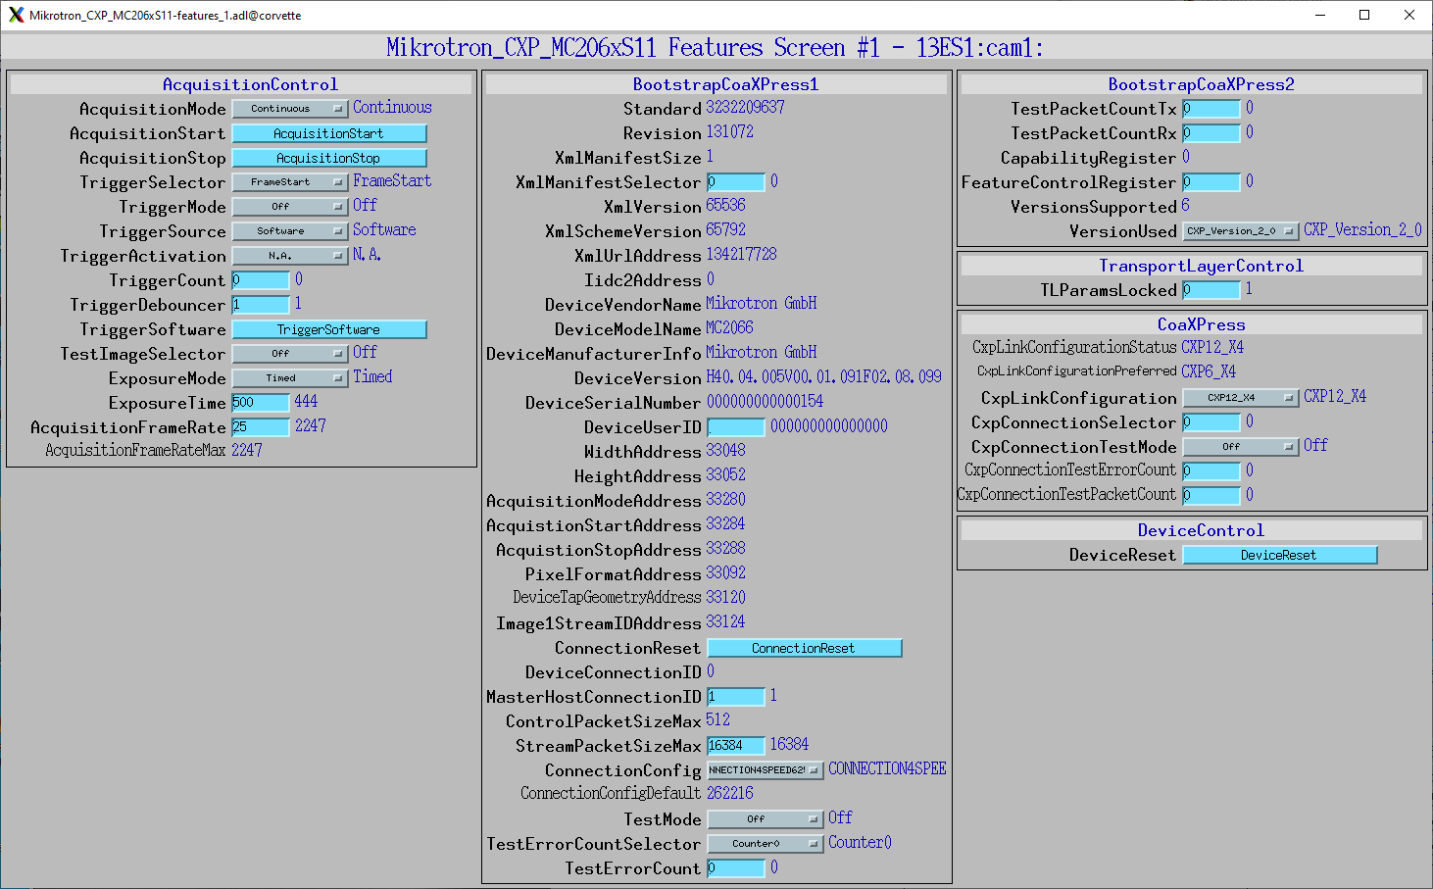The height and width of the screenshot is (889, 1433).
Task: Click the AcquisitionFrameRateMax value 2247
Action: click(x=247, y=450)
